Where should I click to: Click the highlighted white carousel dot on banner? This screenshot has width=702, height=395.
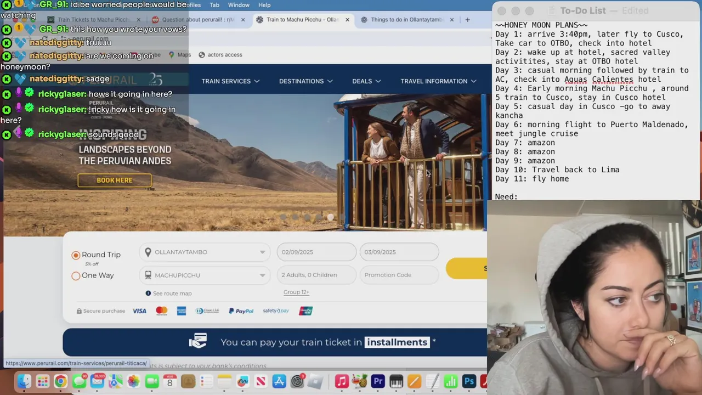[x=331, y=218]
